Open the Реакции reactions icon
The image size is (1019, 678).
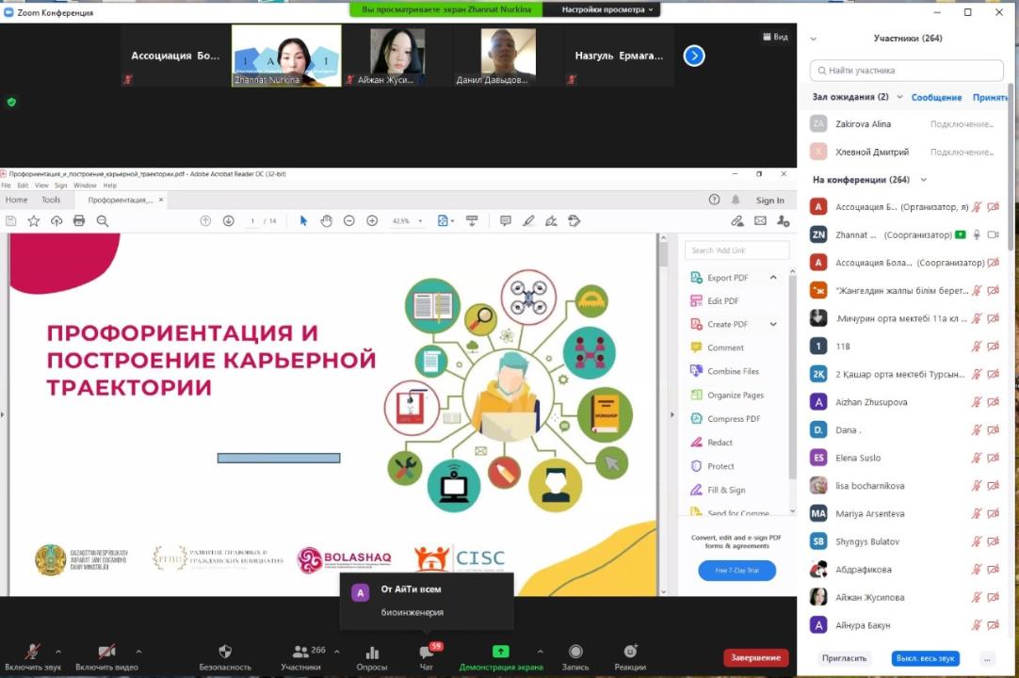coord(630,653)
